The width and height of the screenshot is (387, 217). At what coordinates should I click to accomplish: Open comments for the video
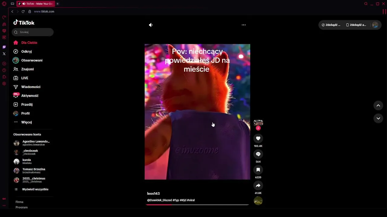258,154
